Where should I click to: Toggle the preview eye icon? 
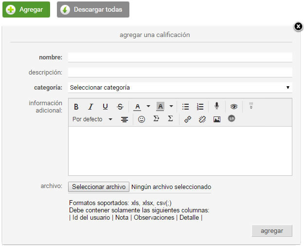pos(234,107)
